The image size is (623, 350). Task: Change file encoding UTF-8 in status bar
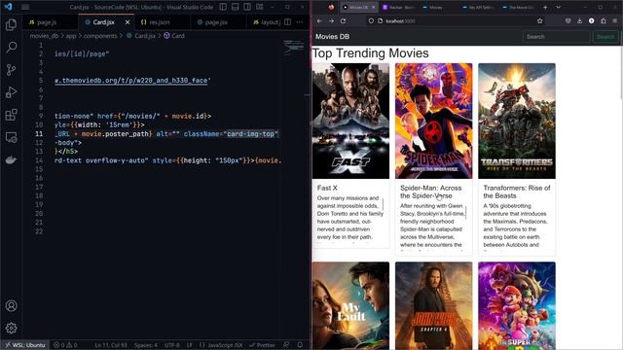point(172,345)
